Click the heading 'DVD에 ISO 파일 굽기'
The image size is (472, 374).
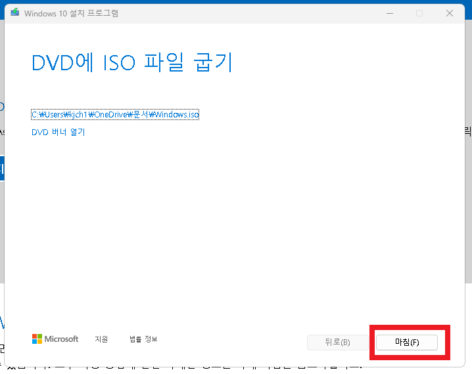pyautogui.click(x=132, y=62)
